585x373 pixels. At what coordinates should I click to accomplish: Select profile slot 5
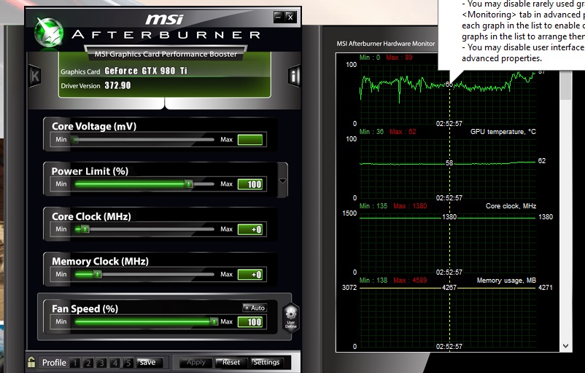[x=128, y=363]
